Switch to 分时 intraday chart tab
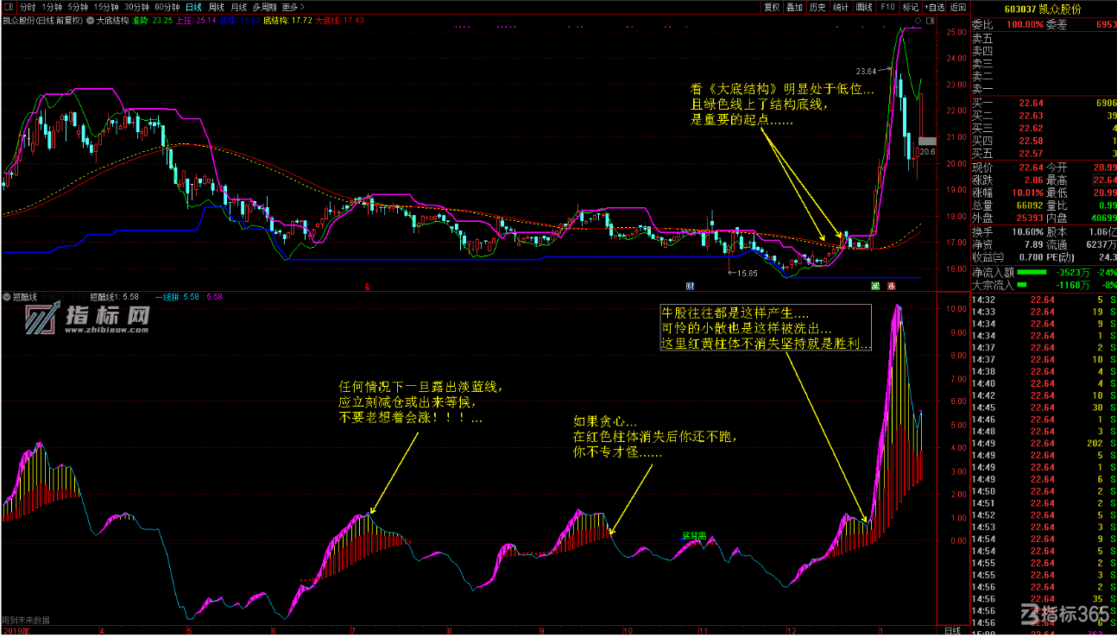This screenshot has width=1117, height=638. click(x=28, y=6)
